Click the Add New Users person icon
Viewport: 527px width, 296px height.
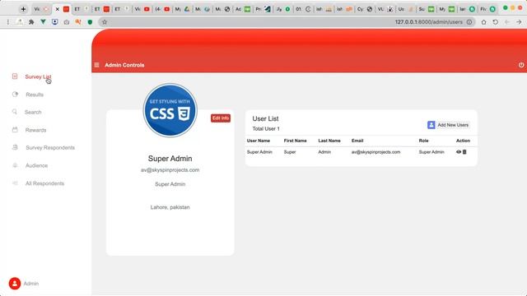coord(431,125)
